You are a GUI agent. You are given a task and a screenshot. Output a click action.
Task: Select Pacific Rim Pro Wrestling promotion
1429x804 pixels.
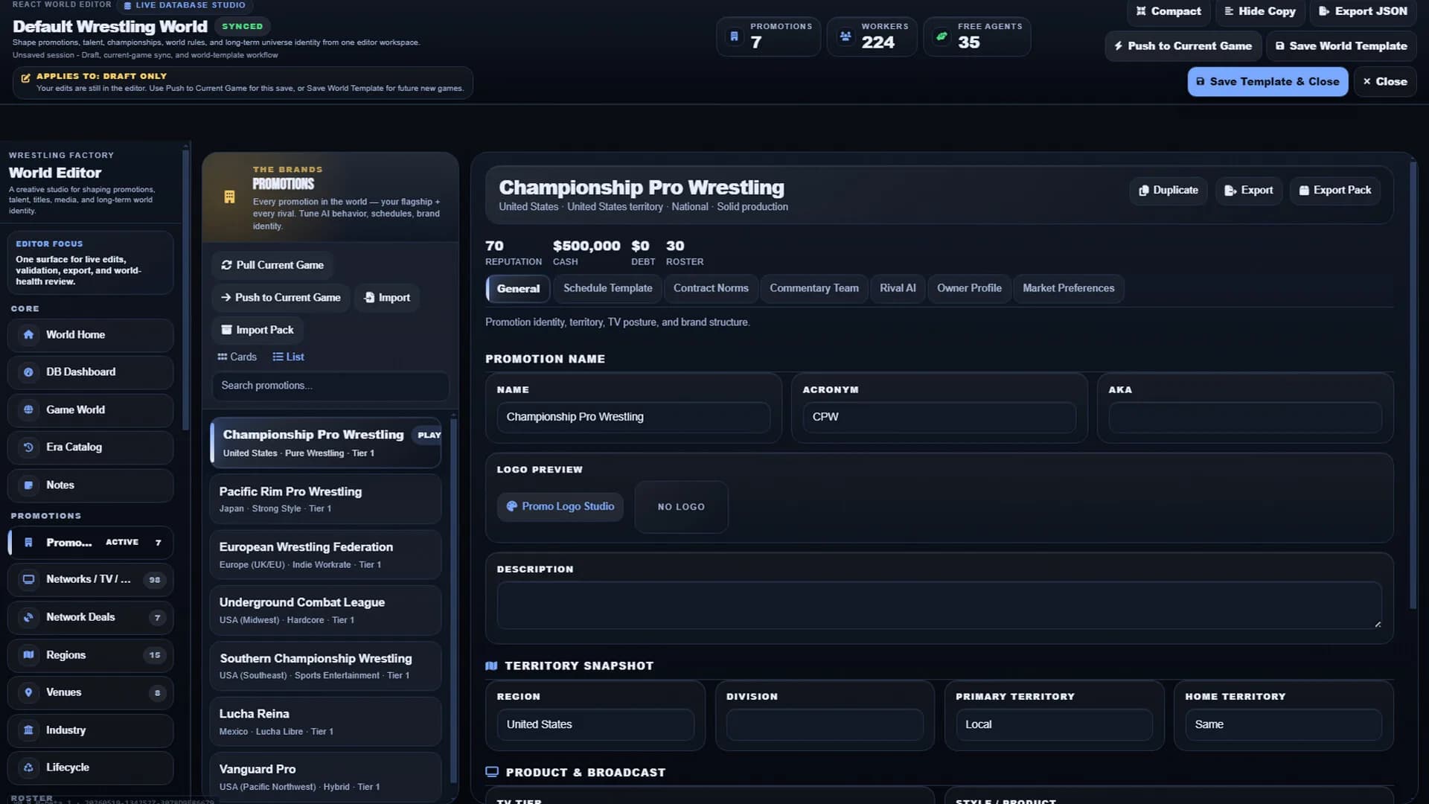[325, 499]
